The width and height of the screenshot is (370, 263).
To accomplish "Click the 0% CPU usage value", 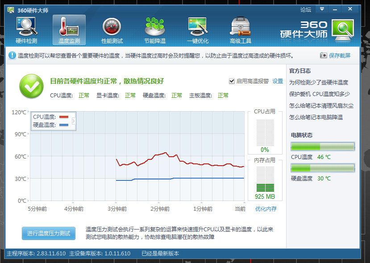I will (x=265, y=150).
